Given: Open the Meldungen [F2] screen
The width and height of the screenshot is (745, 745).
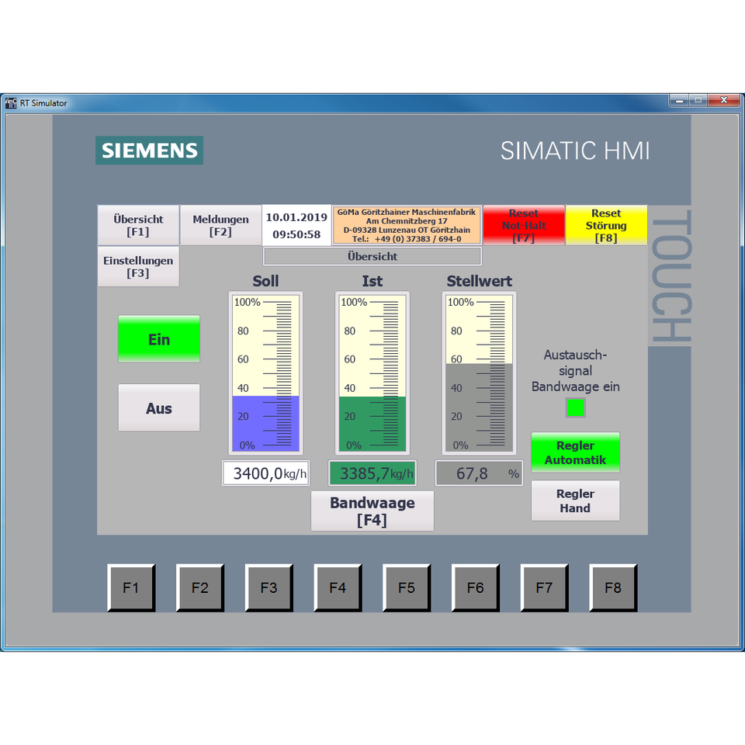Looking at the screenshot, I should pos(220,225).
